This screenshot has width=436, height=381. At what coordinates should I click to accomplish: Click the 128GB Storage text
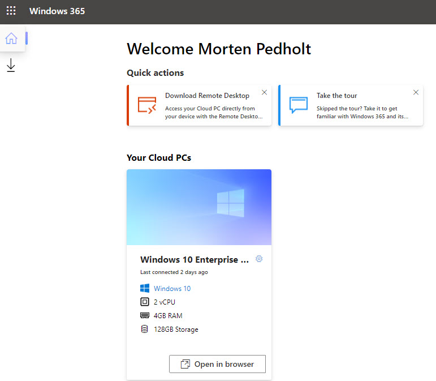click(x=176, y=329)
